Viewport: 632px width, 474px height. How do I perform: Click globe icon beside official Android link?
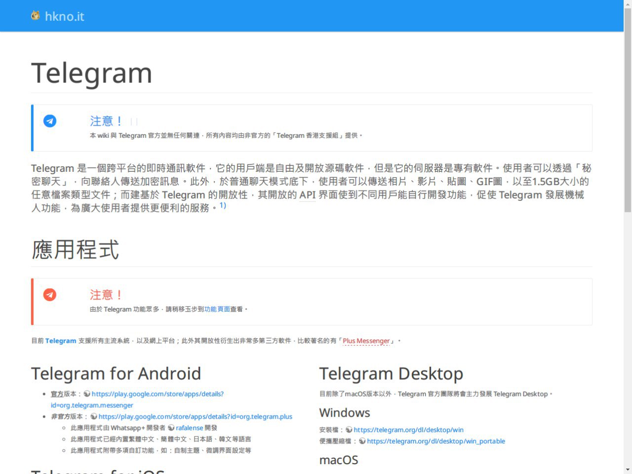(x=87, y=394)
